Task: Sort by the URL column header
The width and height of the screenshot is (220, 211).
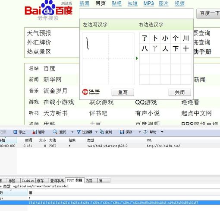Action: 149,140
